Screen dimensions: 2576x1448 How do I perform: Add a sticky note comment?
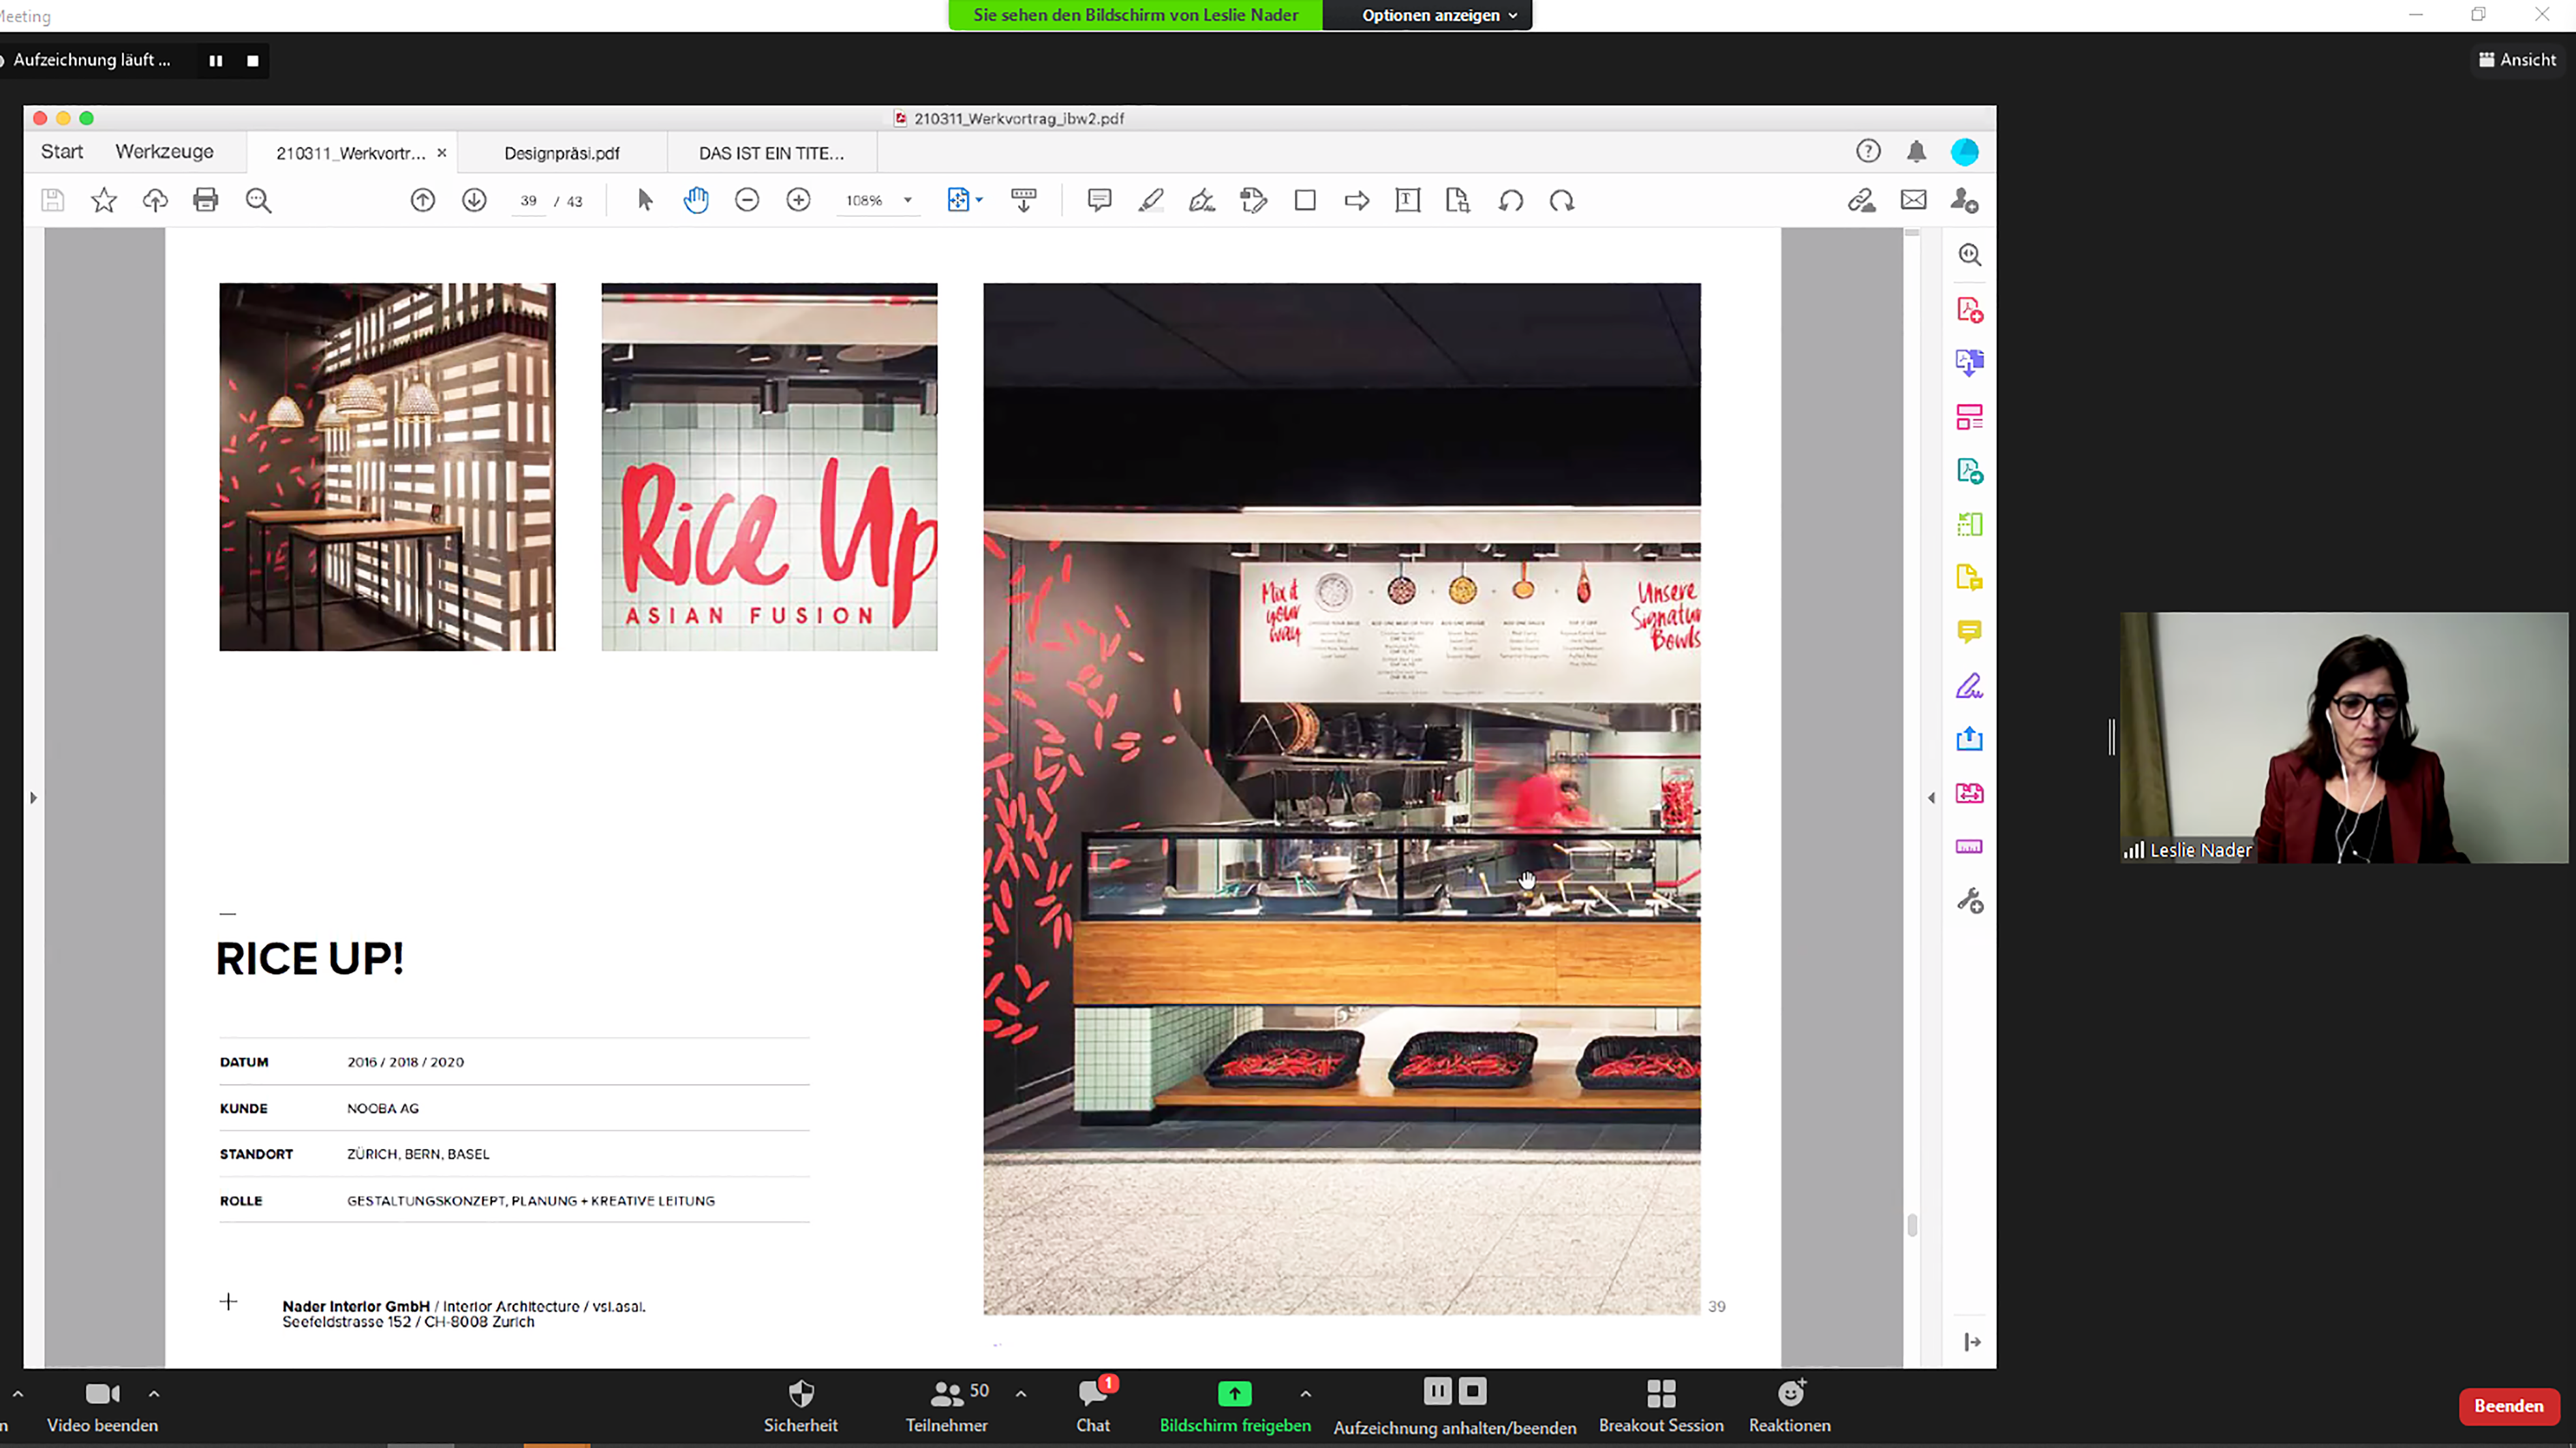[x=1099, y=201]
